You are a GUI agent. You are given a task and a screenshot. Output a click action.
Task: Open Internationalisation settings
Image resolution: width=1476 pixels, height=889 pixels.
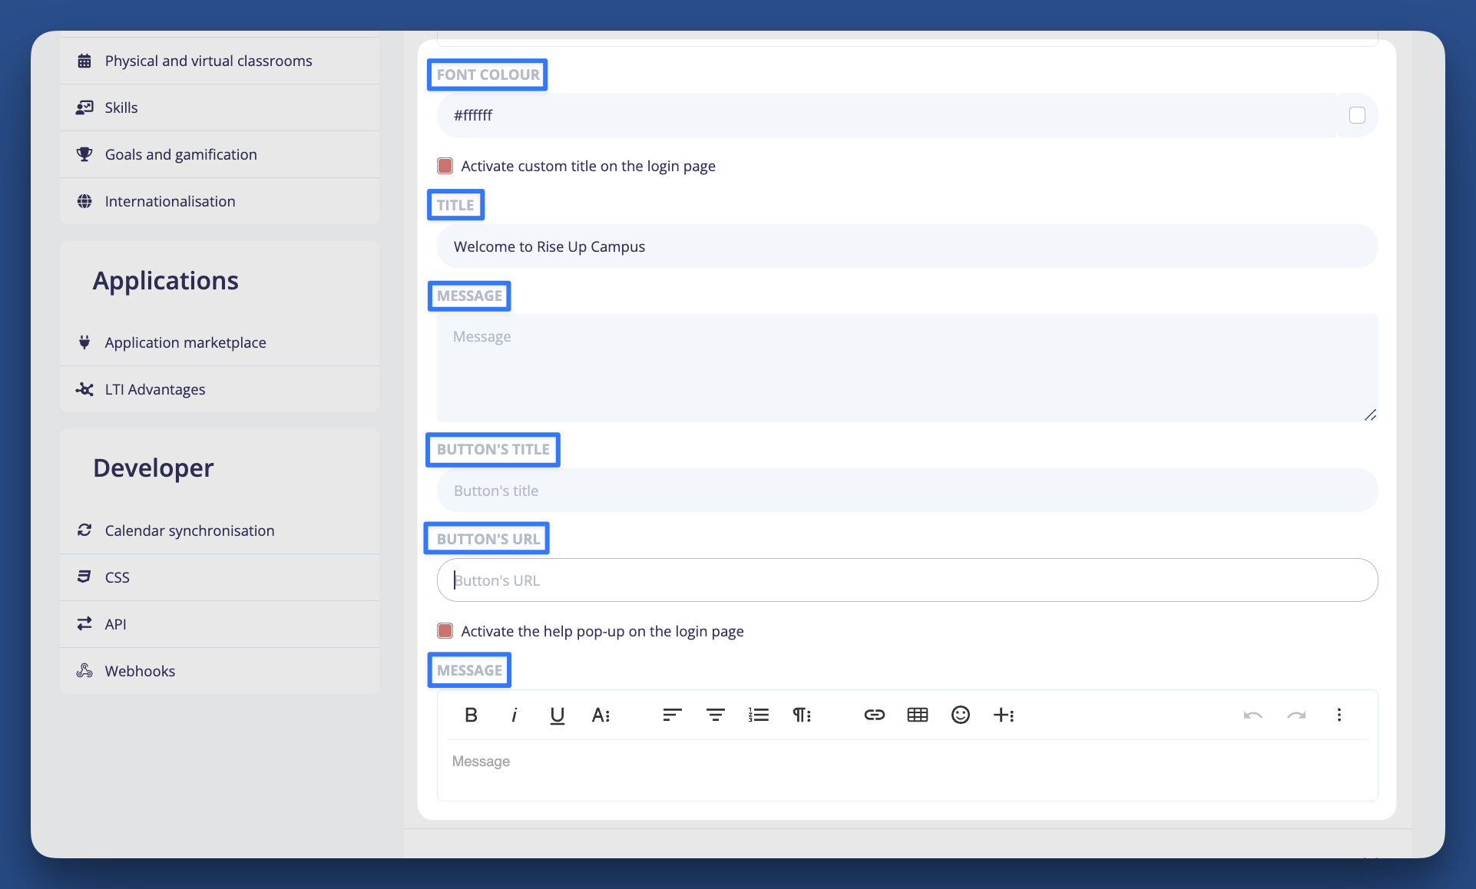click(x=220, y=201)
